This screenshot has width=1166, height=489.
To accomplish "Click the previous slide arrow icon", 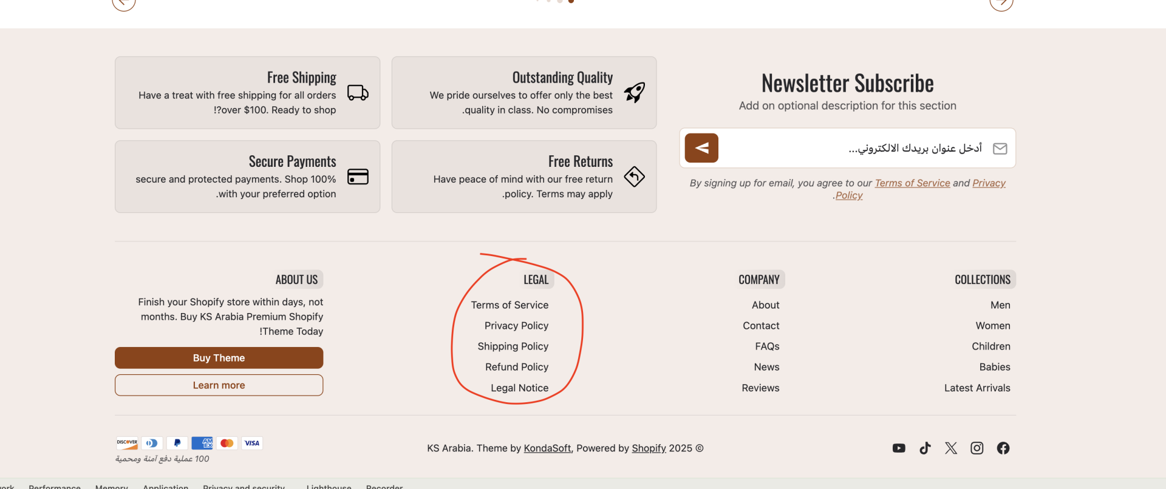I will [124, 3].
